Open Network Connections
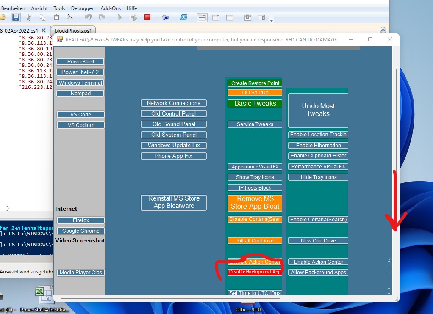Viewport: 433px width, 314px height. tap(173, 103)
